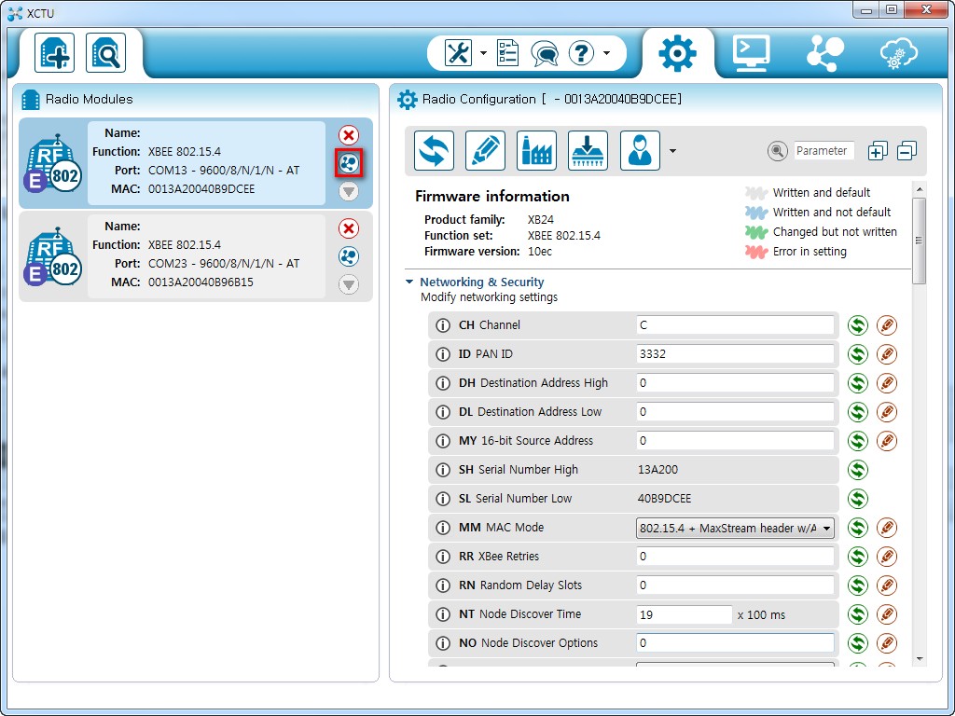Expand all sections with plus icon
The height and width of the screenshot is (716, 955).
coord(877,151)
